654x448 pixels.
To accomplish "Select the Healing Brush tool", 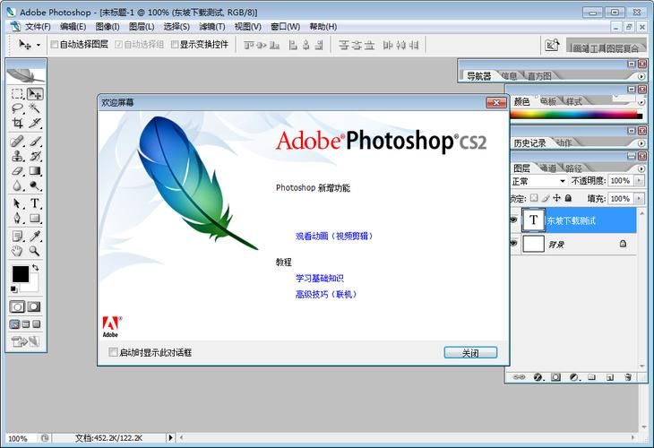I will pyautogui.click(x=17, y=142).
